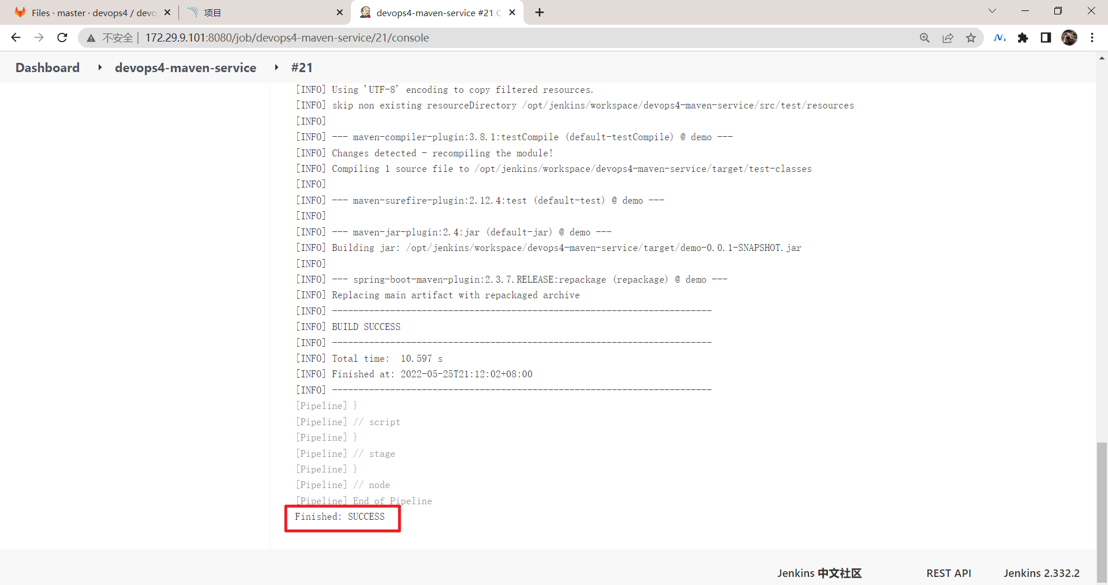Viewport: 1108px width, 585px height.
Task: Click the 'Changes detected - recompiling the module!' line
Action: coord(425,153)
